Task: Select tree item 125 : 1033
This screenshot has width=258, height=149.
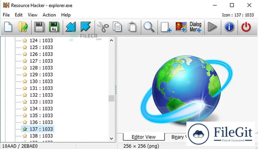Action: pos(41,47)
